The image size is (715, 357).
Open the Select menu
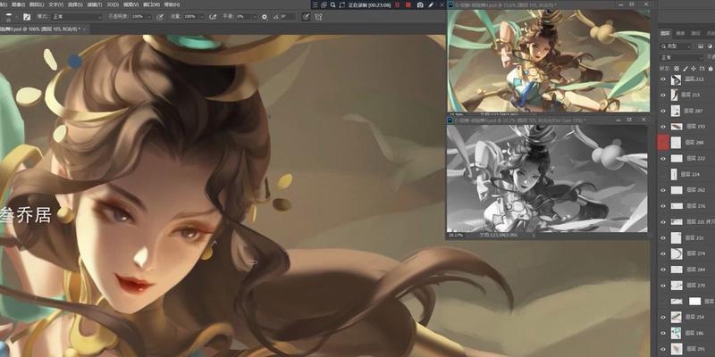click(75, 4)
